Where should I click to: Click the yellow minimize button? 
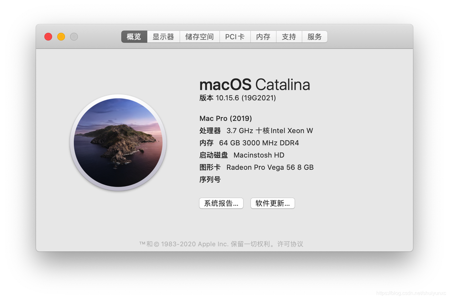click(x=61, y=36)
